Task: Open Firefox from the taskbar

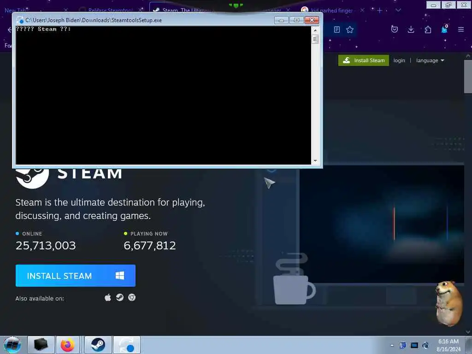Action: click(68, 345)
